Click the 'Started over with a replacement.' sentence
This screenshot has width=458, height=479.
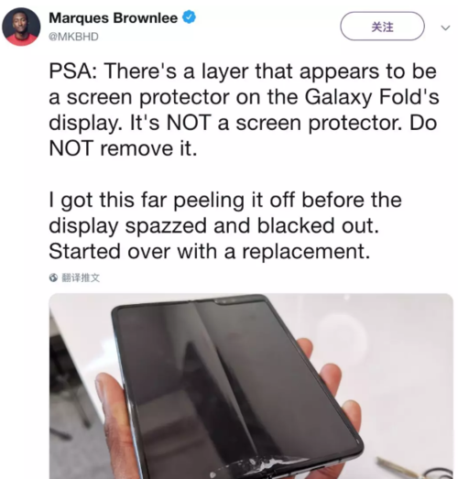(209, 252)
